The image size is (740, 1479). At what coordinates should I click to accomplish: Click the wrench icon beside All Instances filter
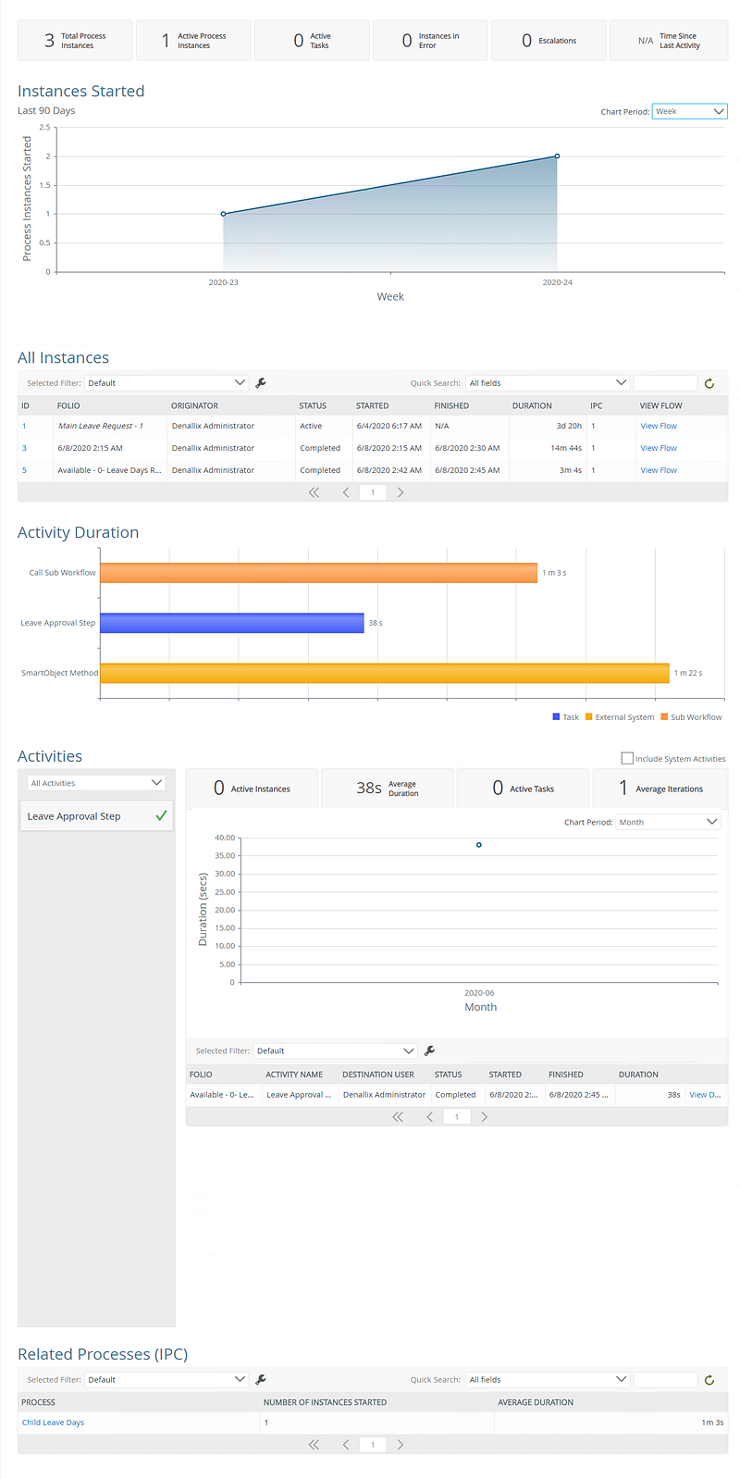pyautogui.click(x=261, y=383)
